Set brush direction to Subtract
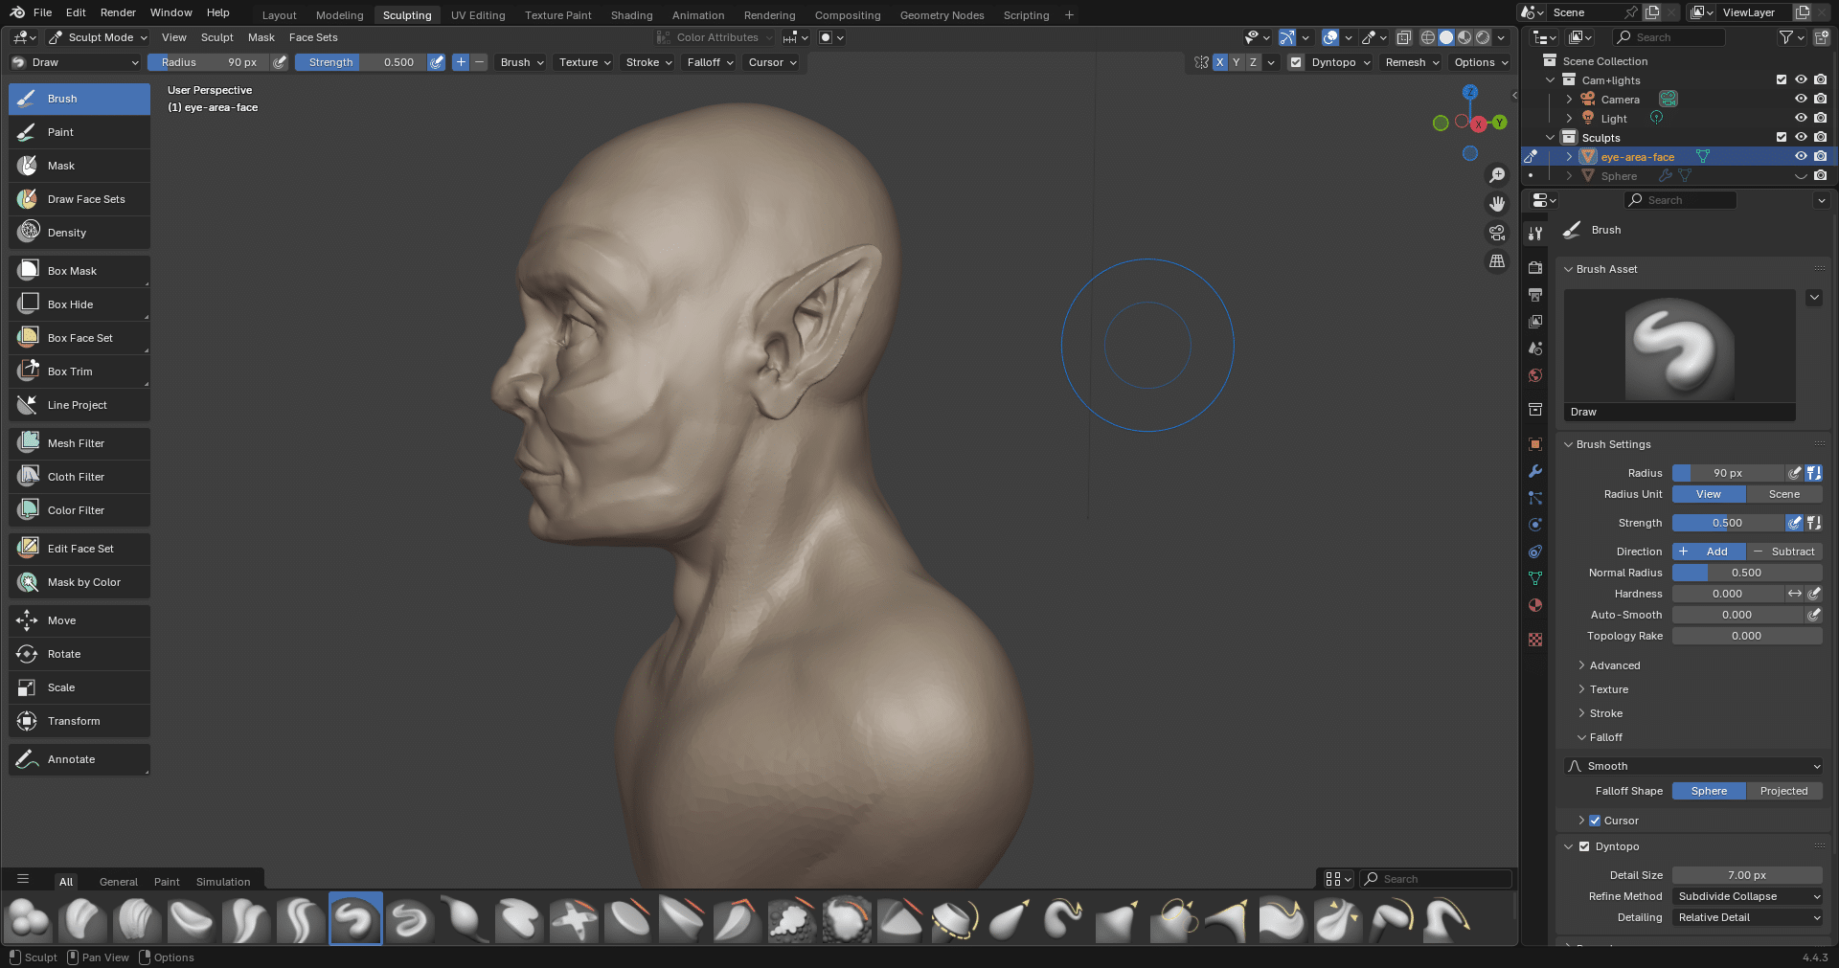Viewport: 1839px width, 968px height. click(x=1783, y=552)
